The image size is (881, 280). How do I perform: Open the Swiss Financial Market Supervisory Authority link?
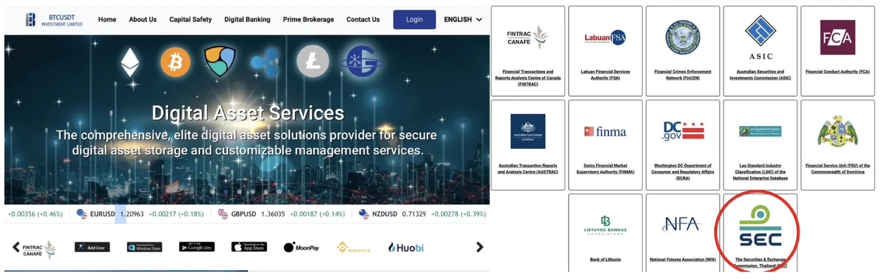(x=605, y=169)
